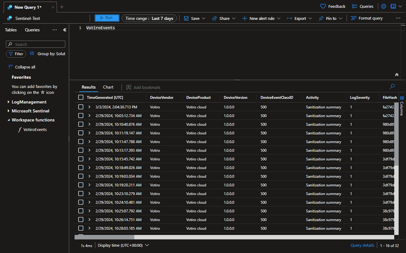Screen dimensions: 406x253
Task: Click the Pin to pushpin icon
Action: point(321,19)
